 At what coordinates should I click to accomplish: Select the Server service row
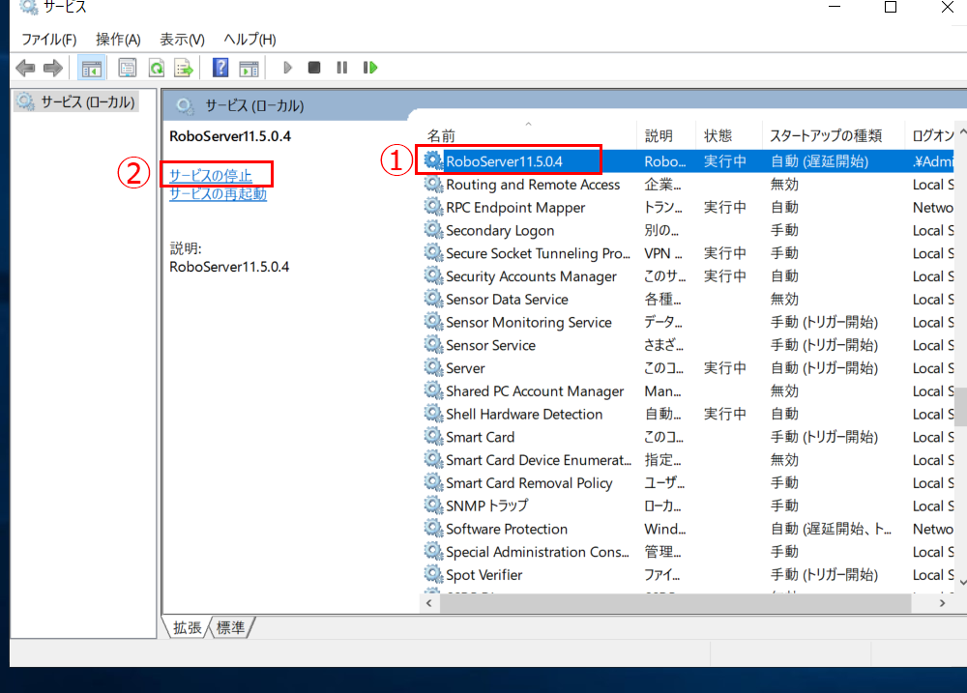pos(689,368)
